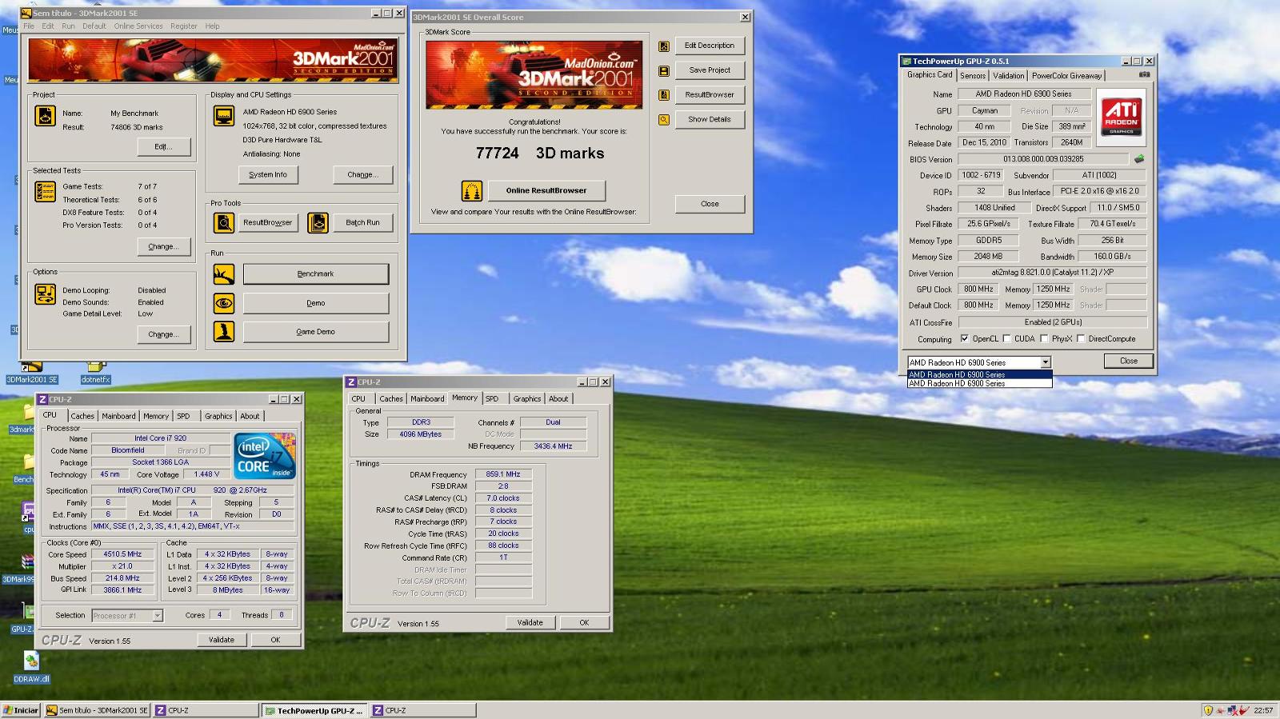Click Close button in GPU-Z window
Viewport: 1280px width, 719px height.
point(1129,361)
